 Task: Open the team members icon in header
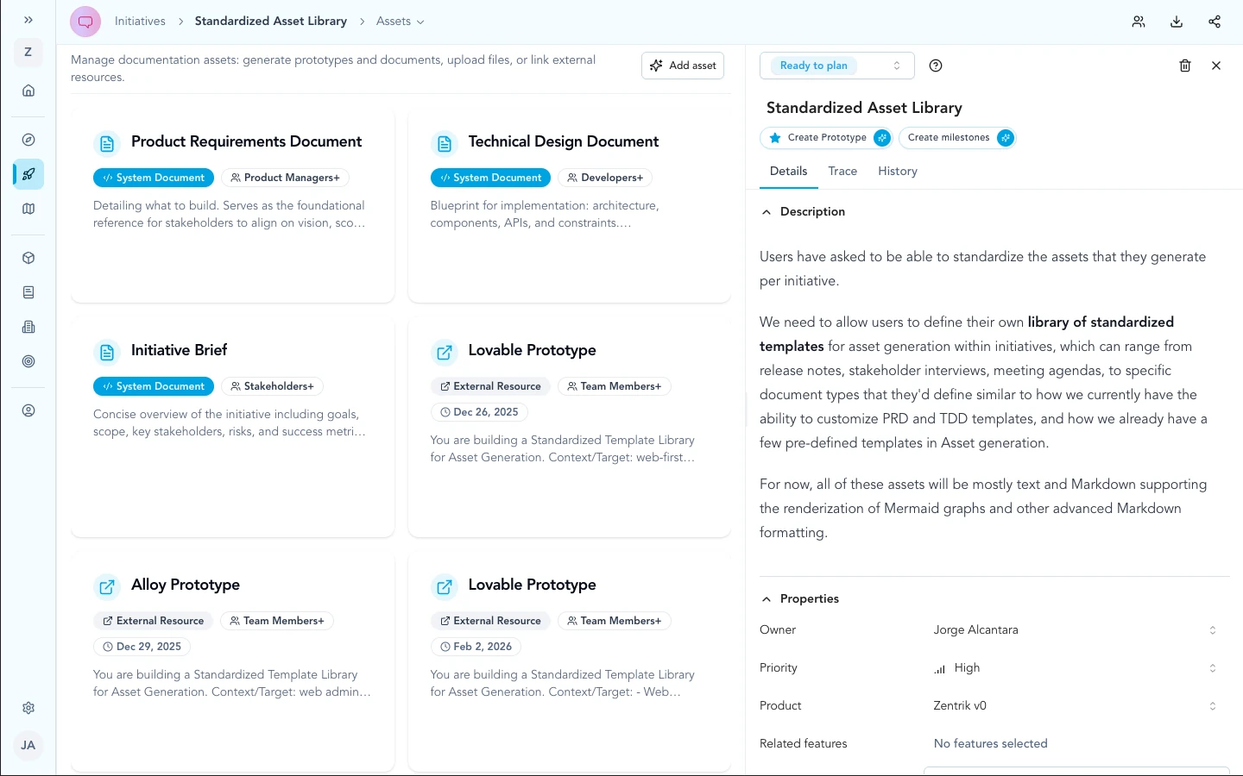[1138, 22]
